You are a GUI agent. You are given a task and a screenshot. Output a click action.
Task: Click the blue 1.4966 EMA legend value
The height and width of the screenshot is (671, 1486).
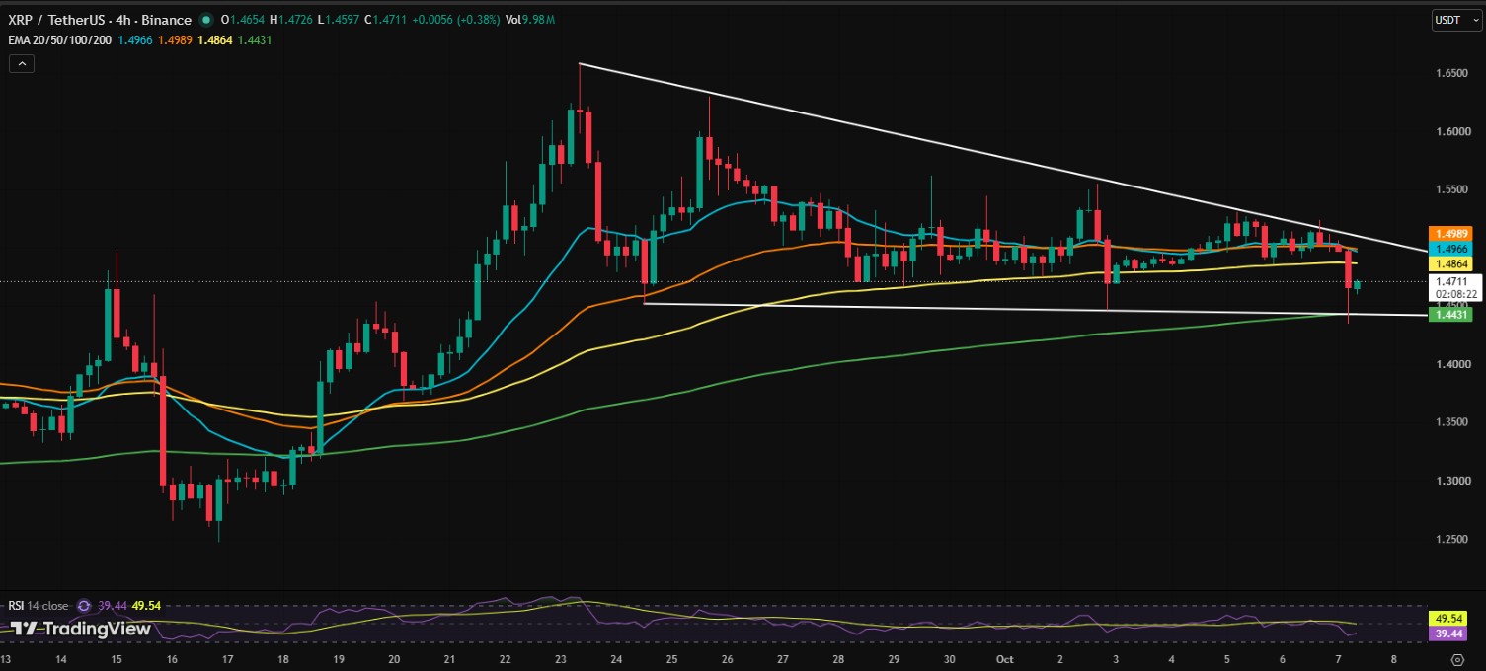click(136, 39)
